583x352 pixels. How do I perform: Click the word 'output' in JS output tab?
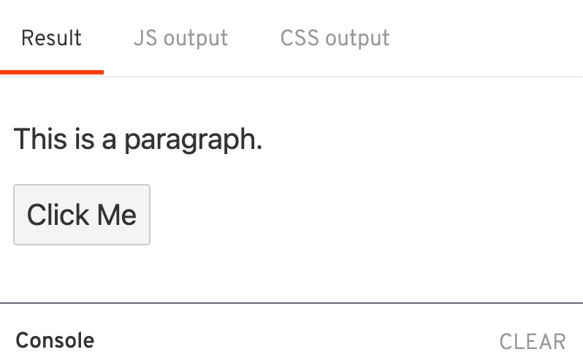tap(196, 38)
